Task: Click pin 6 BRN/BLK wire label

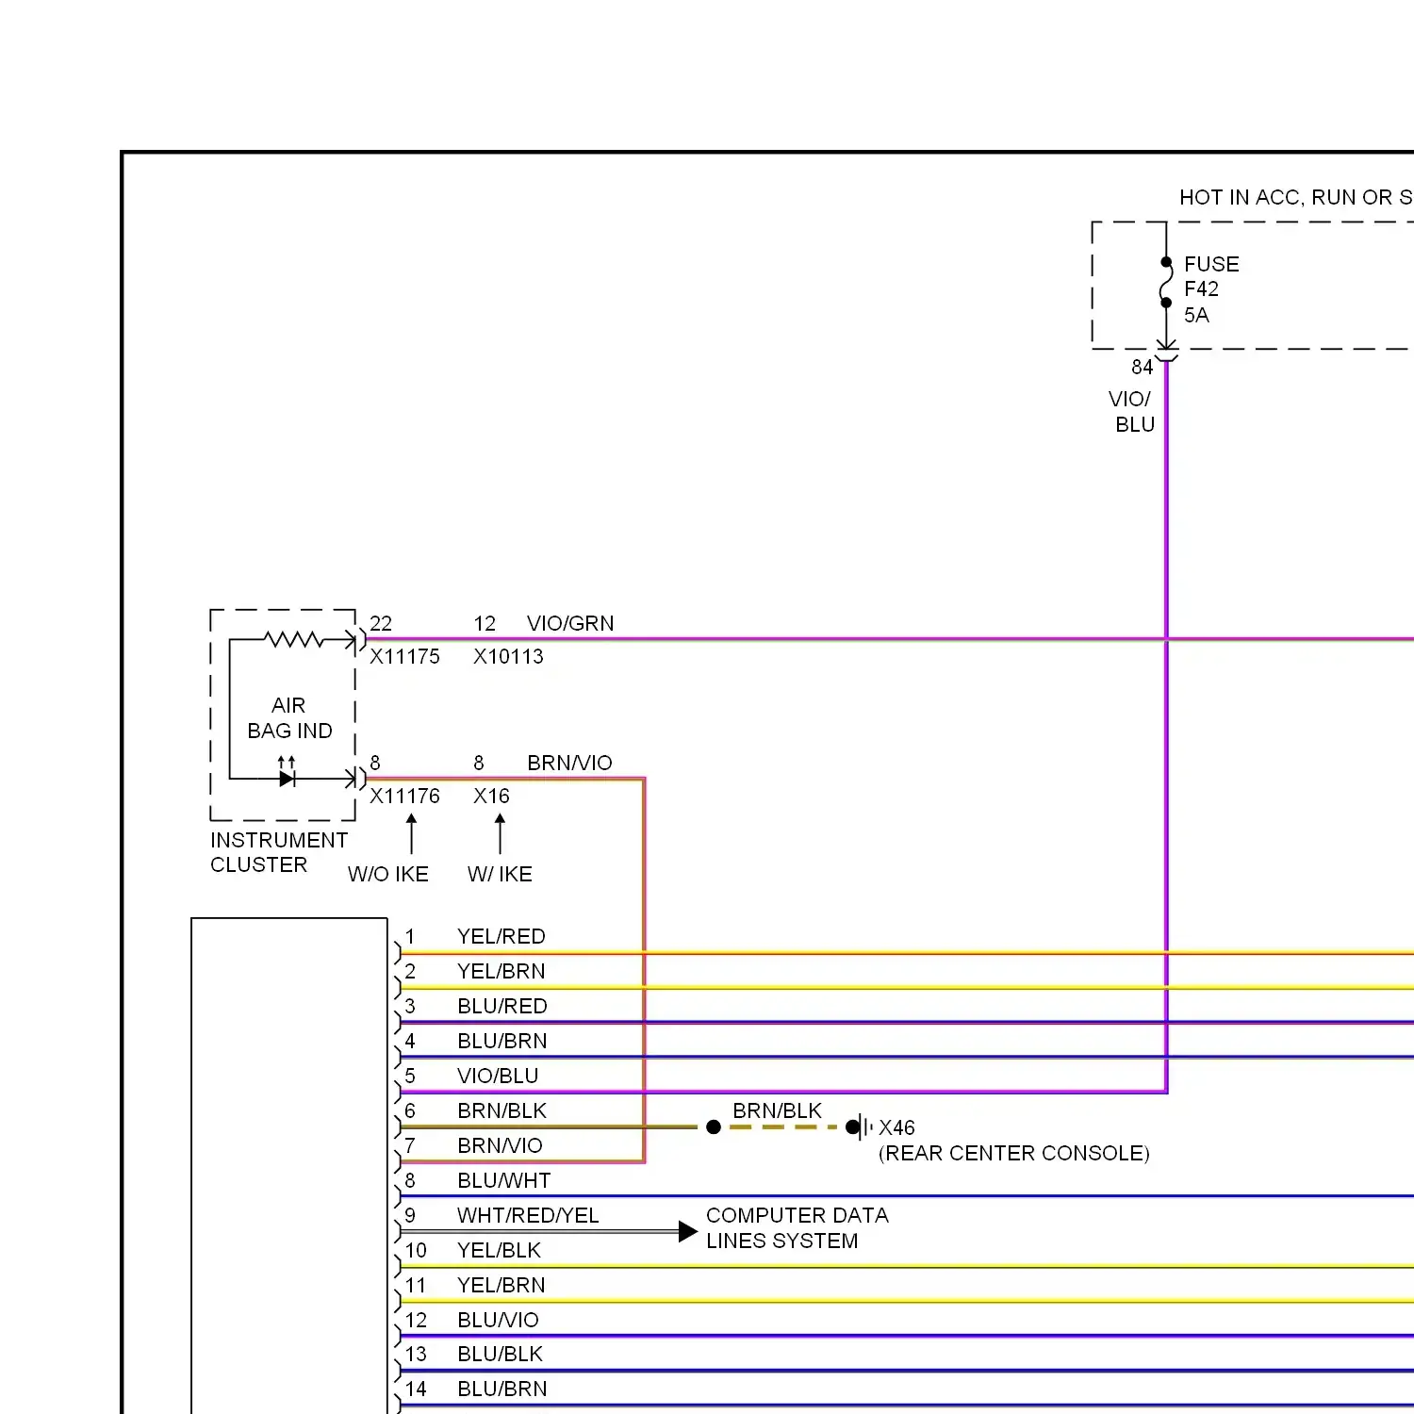Action: pos(502,1111)
